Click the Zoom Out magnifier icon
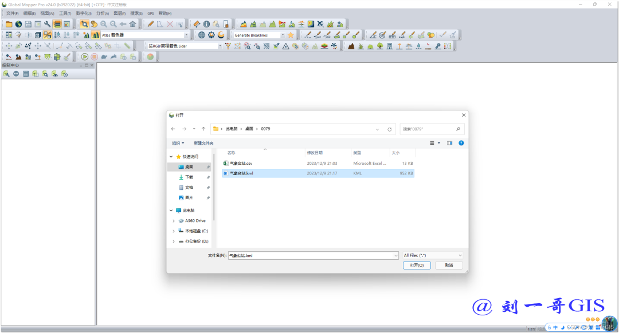 pos(113,24)
